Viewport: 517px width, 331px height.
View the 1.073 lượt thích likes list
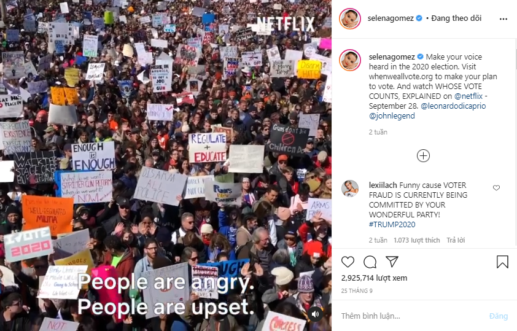(x=417, y=240)
